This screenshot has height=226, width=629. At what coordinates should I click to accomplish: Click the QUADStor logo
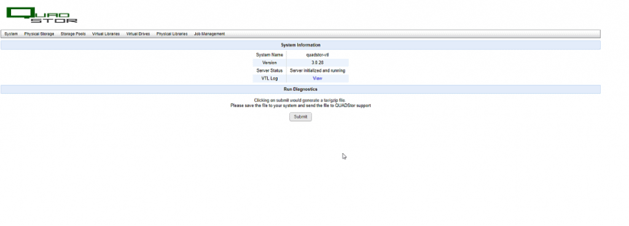(42, 15)
